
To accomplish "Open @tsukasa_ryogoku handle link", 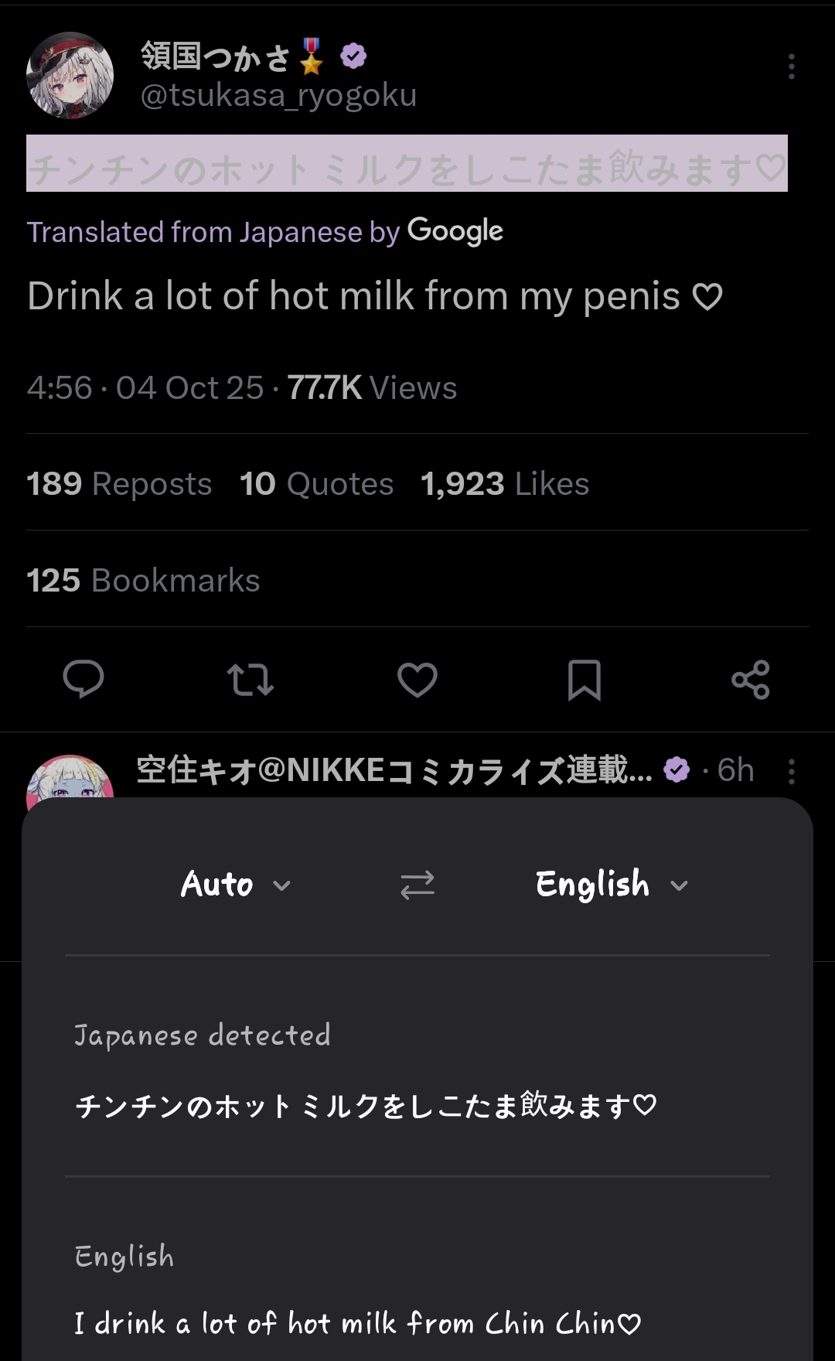I will [x=278, y=96].
